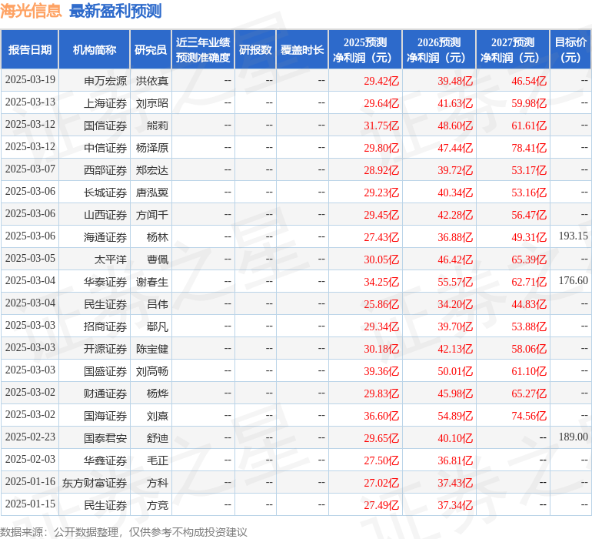592x539 pixels.
Task: Select the 覆盖时长 column header
Action: click(302, 50)
